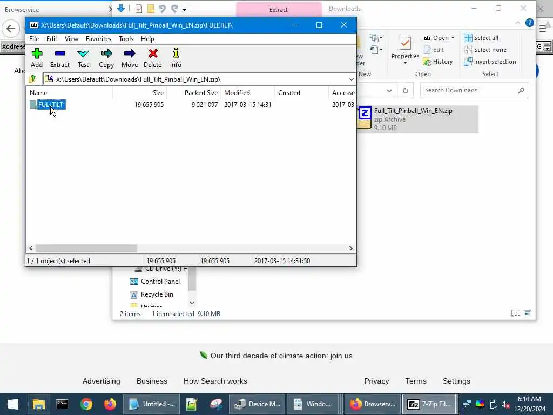Image resolution: width=553 pixels, height=415 pixels.
Task: Click the undo icon in Explorer title bar
Action: [x=162, y=9]
